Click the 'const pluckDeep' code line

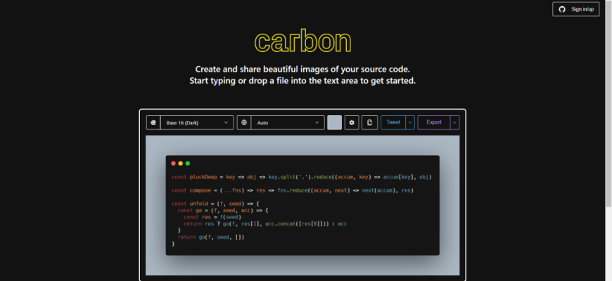click(x=301, y=177)
